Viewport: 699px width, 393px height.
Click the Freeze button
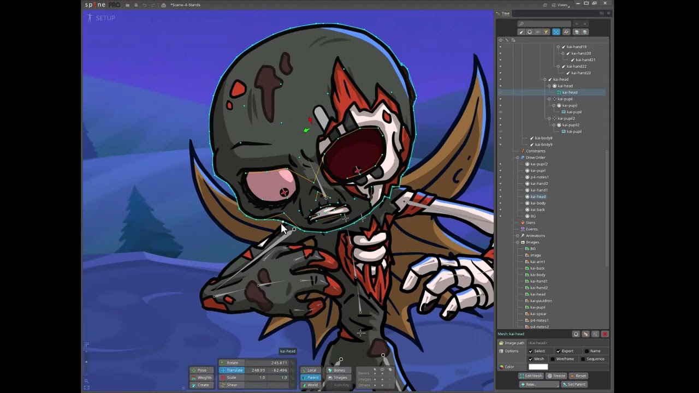556,376
